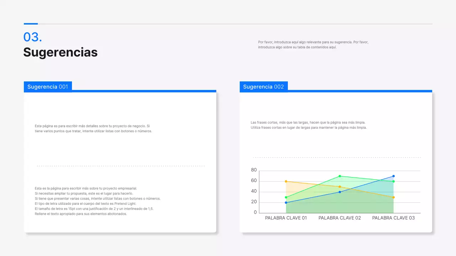456x256 pixels.
Task: Click the "Sugerencias" slide title
Action: click(60, 52)
